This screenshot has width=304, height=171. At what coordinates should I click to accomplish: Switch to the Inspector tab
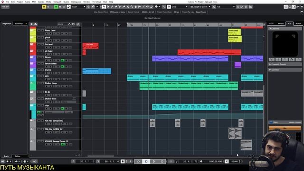(x=7, y=23)
